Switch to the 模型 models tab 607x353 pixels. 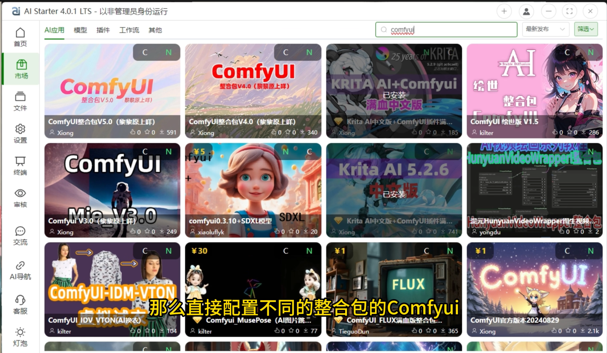(80, 30)
